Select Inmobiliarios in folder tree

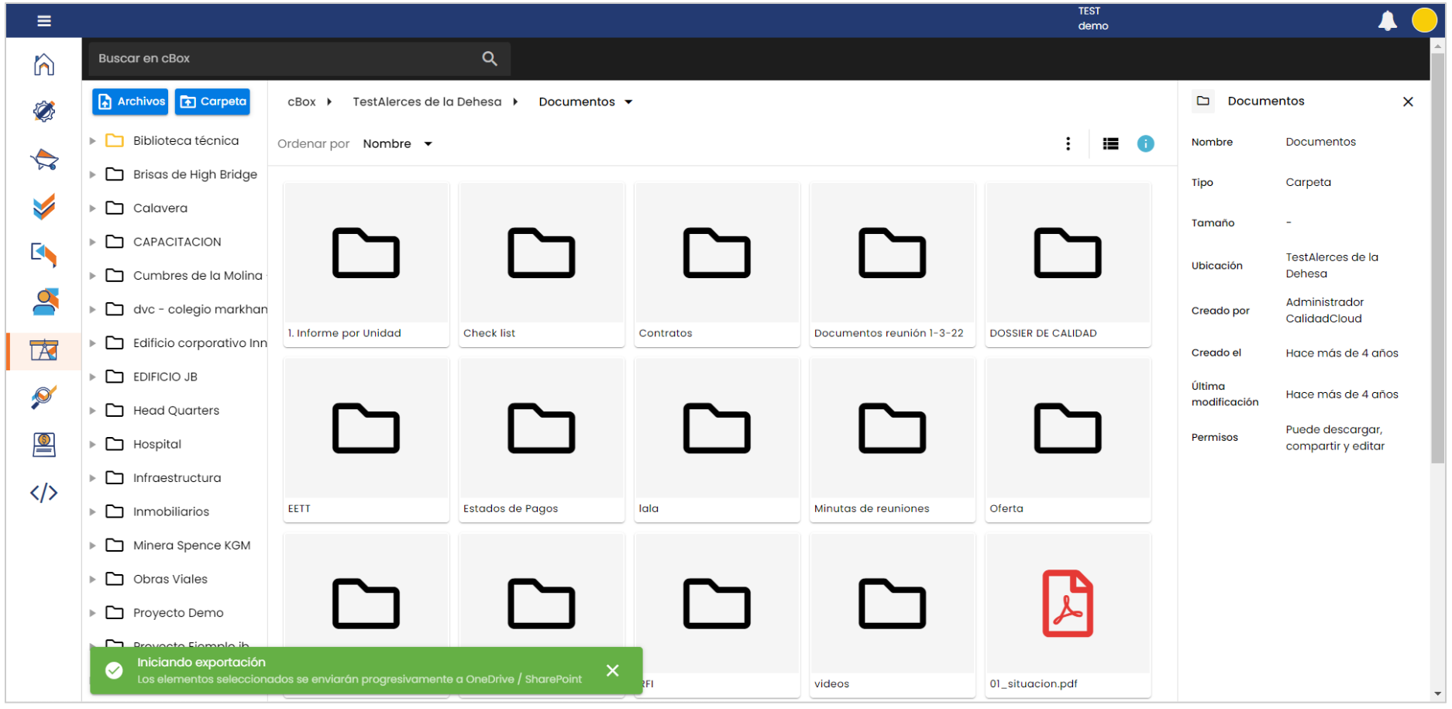pyautogui.click(x=170, y=511)
